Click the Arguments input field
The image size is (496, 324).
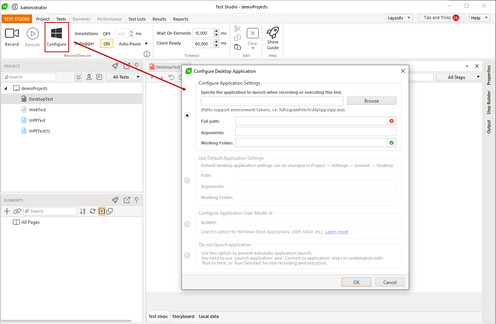pyautogui.click(x=316, y=132)
